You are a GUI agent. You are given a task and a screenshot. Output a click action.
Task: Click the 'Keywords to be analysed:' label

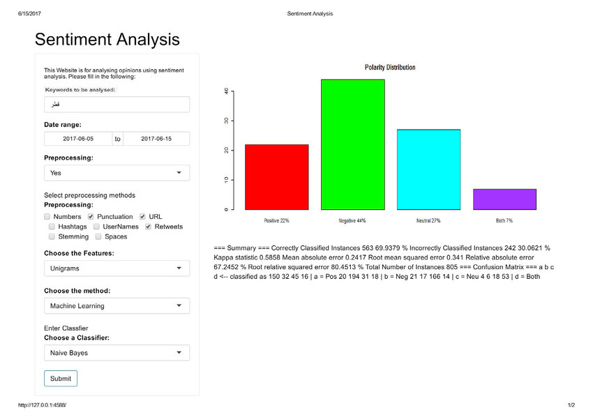tap(80, 89)
